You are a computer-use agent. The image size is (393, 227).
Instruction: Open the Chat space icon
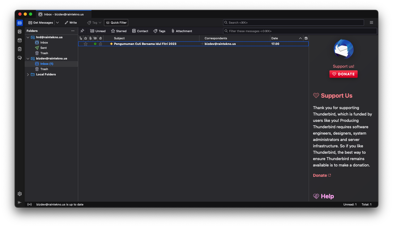20,58
